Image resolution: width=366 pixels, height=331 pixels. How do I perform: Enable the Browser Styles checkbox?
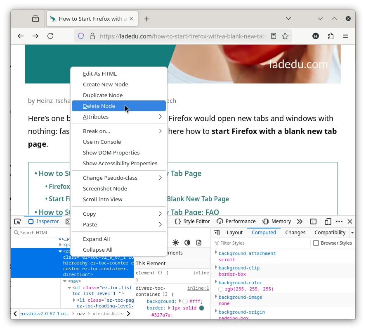(316, 243)
